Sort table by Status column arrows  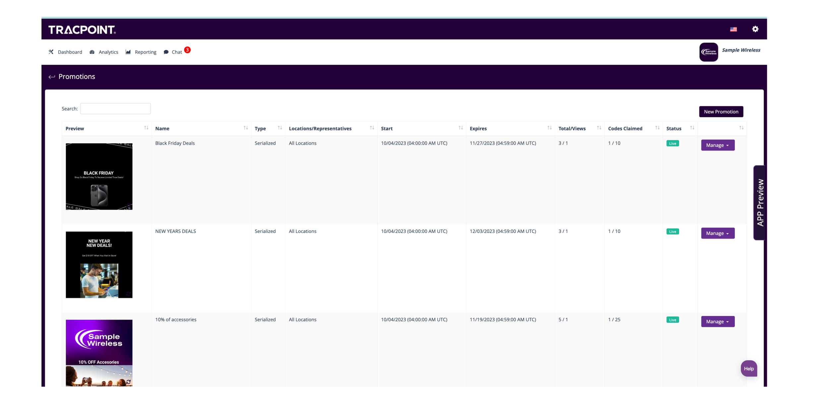[692, 128]
